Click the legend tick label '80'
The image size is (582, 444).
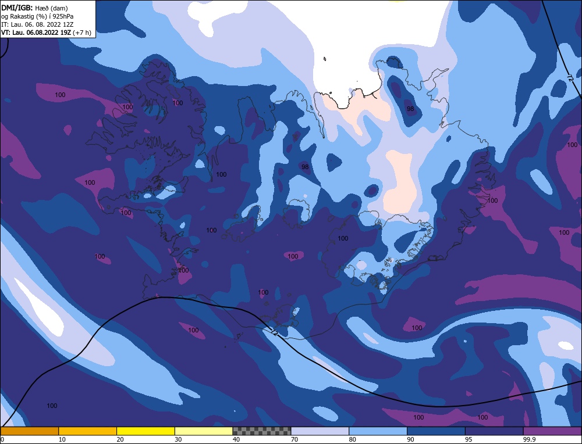pyautogui.click(x=353, y=439)
